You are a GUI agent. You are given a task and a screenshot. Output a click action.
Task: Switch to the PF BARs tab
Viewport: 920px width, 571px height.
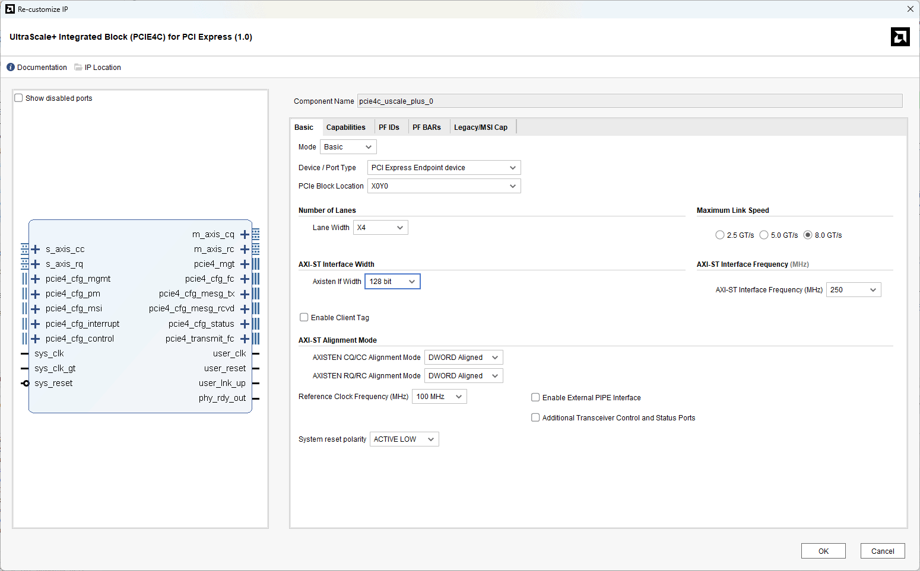(426, 127)
